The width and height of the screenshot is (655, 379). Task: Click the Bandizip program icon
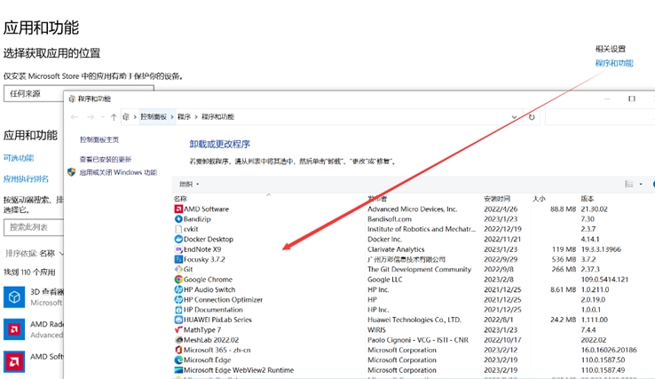pos(178,219)
